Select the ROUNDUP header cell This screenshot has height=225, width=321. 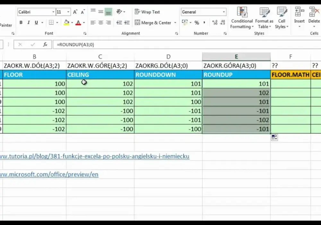[236, 75]
